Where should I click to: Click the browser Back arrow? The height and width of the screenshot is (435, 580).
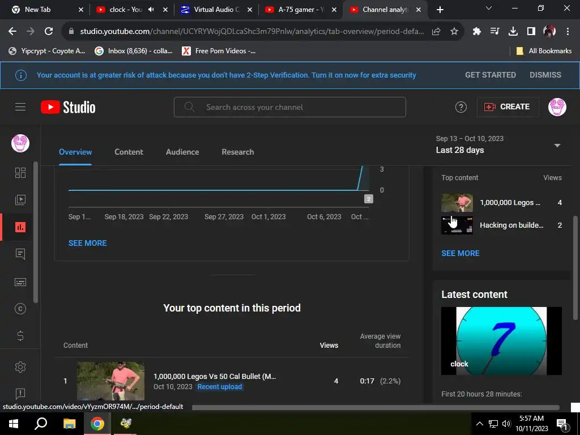click(12, 32)
